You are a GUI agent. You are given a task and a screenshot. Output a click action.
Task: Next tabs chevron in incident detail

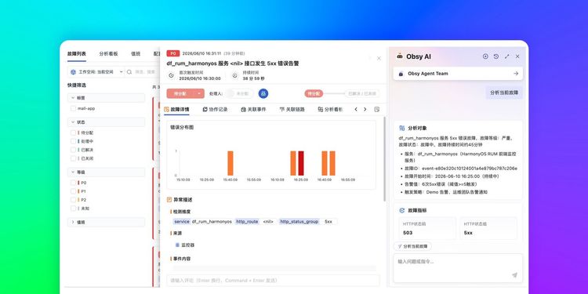click(365, 110)
